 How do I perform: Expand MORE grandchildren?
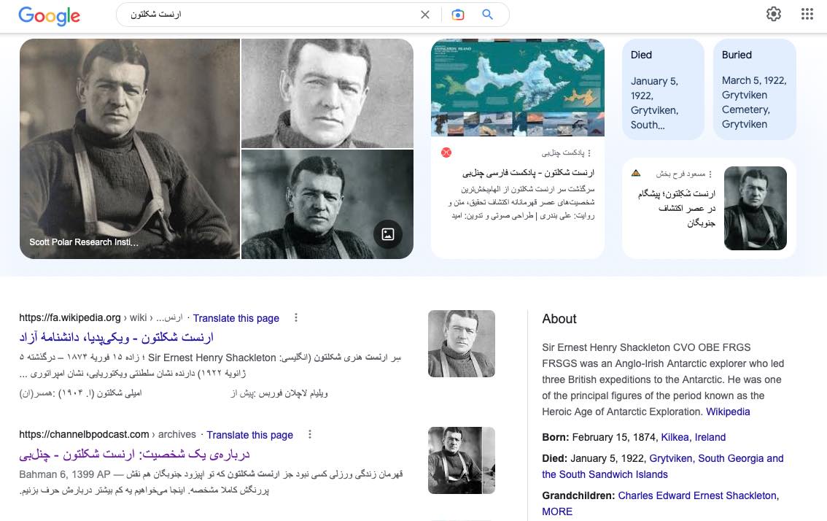(x=557, y=512)
